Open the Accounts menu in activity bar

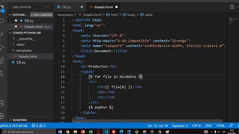(2, 103)
